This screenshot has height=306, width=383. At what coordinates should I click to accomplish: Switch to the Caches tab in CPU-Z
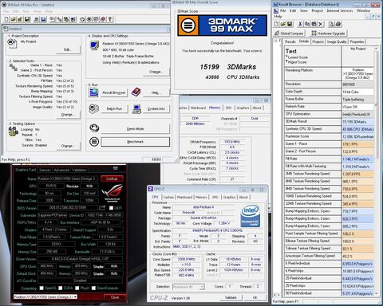tap(168, 197)
